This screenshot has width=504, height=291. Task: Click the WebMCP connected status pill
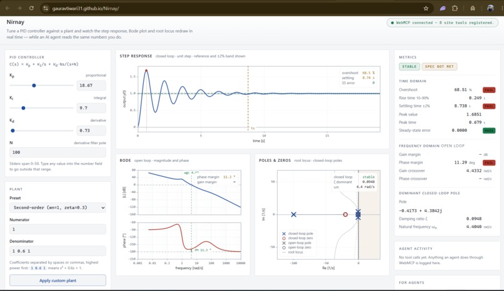[x=442, y=22]
